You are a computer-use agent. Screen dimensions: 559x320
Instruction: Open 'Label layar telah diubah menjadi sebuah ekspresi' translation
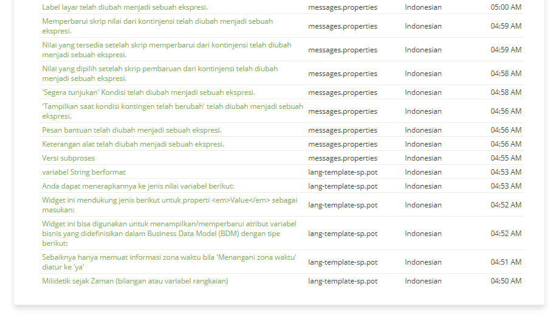125,7
